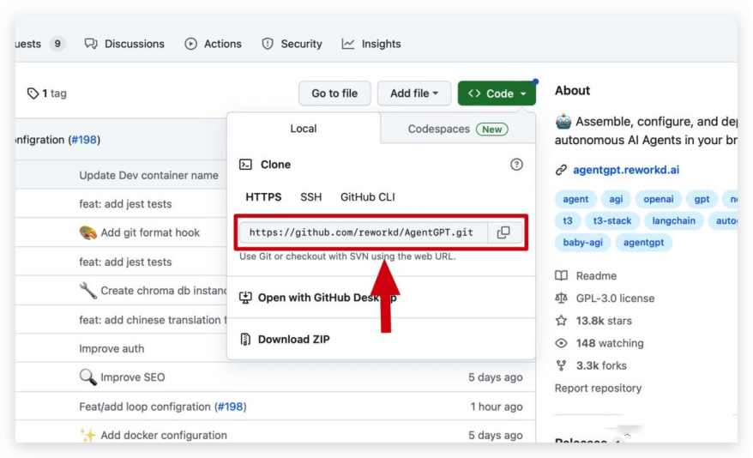
Task: Click the star icon next to 13.8k stars
Action: pyautogui.click(x=561, y=321)
